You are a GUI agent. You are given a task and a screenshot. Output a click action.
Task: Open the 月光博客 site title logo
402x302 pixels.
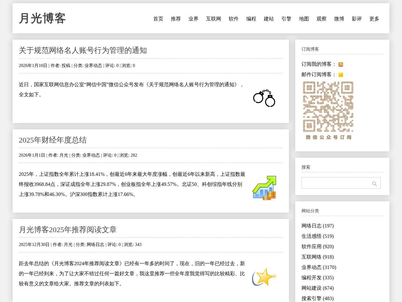click(42, 18)
